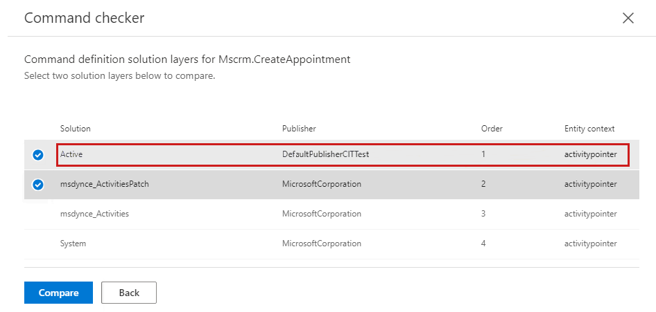Uncheck the msdynce_ActivitiesPatch layer checkbox
This screenshot has width=656, height=312.
tap(38, 185)
